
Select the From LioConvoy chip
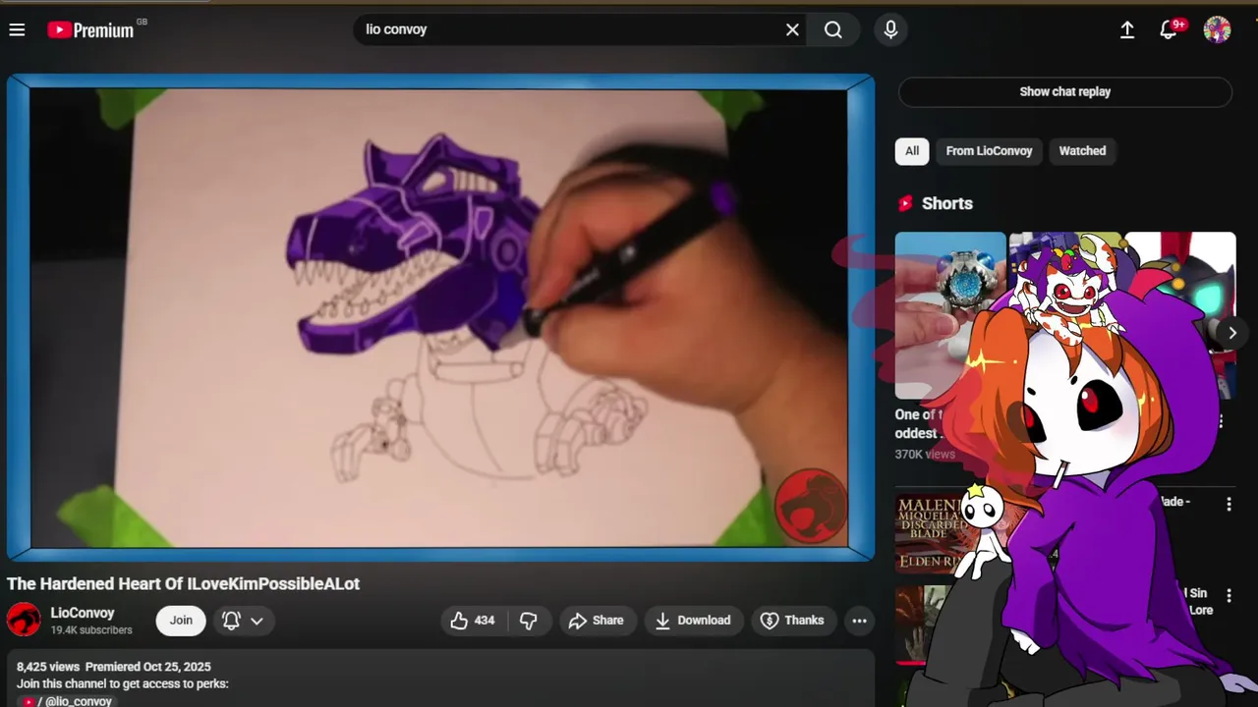(989, 151)
